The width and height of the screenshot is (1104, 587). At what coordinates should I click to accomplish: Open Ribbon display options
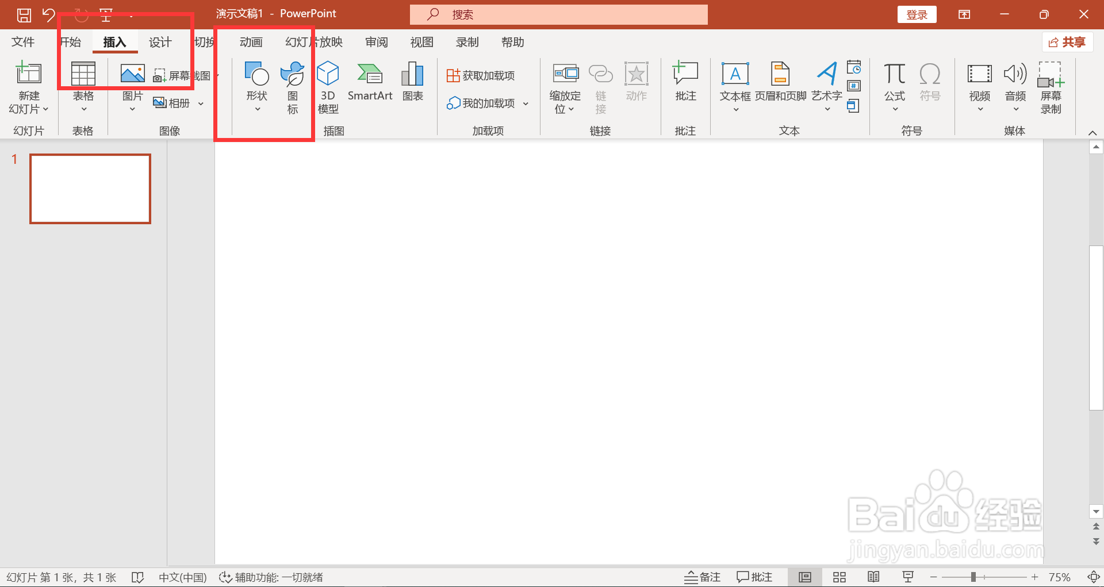(964, 15)
